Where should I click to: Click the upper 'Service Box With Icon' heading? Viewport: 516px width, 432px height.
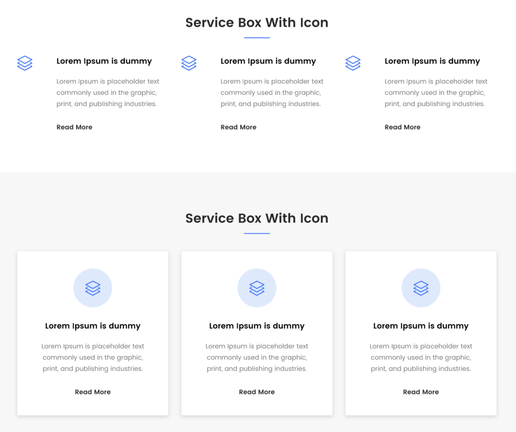pyautogui.click(x=257, y=22)
